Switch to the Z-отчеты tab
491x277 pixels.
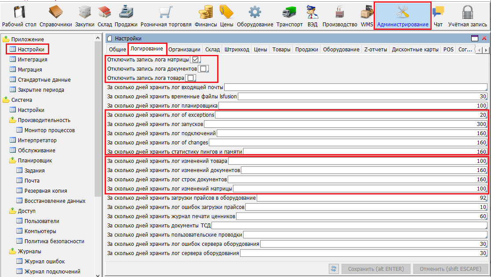pyautogui.click(x=375, y=50)
